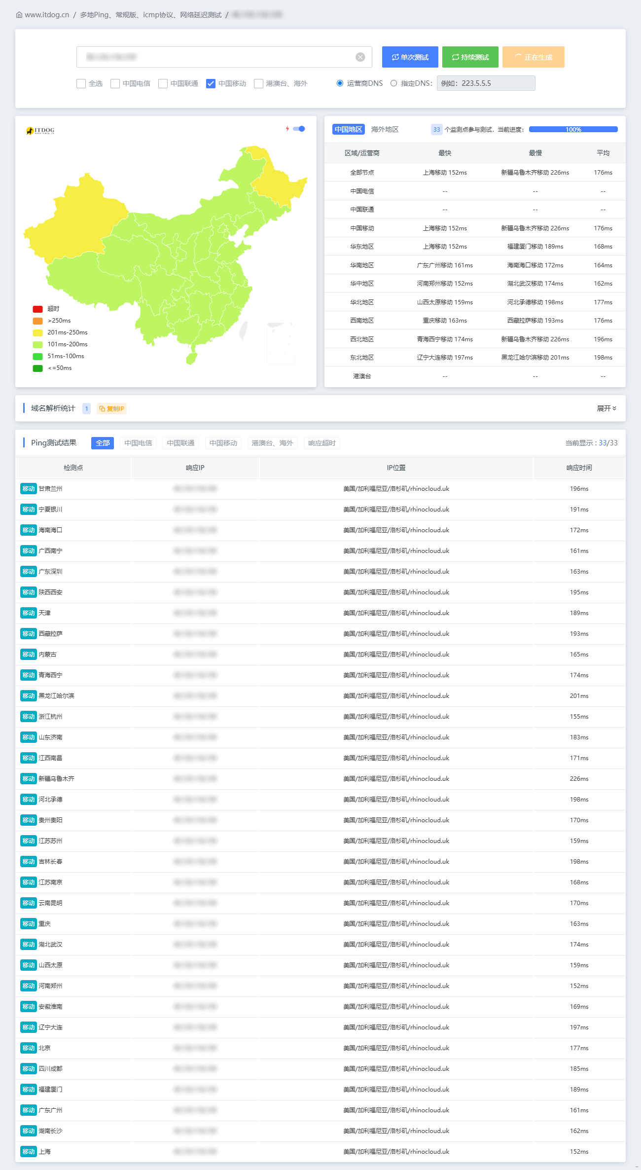Select the 指定DNS radio button
Screen dimensions: 641x1170
point(393,83)
